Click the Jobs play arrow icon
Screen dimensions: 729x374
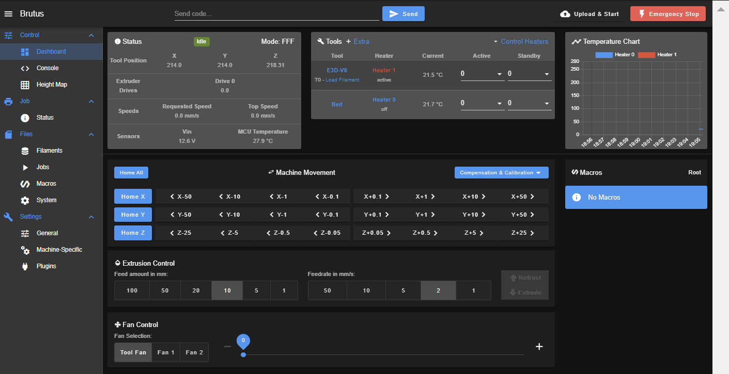[x=25, y=167]
